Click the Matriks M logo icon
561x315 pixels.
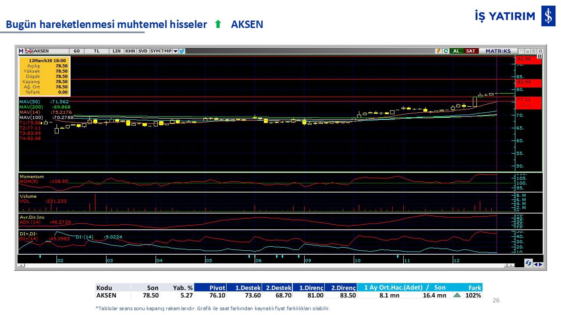(x=21, y=51)
